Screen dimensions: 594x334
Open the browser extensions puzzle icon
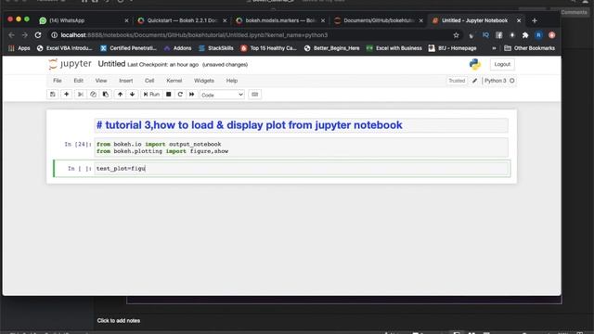tap(525, 35)
